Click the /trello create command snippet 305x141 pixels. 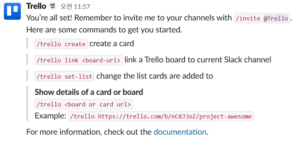click(x=61, y=44)
